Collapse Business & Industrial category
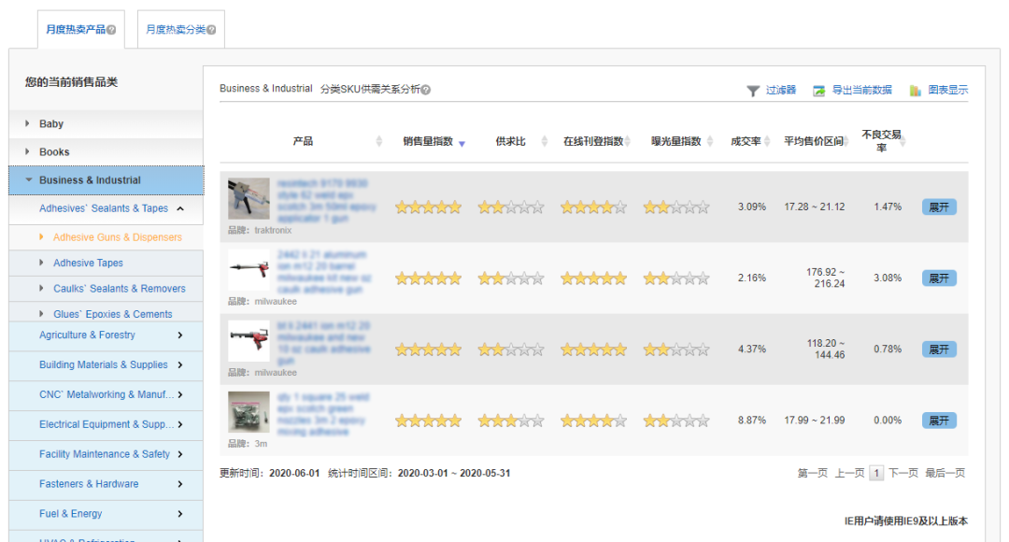 coord(28,179)
